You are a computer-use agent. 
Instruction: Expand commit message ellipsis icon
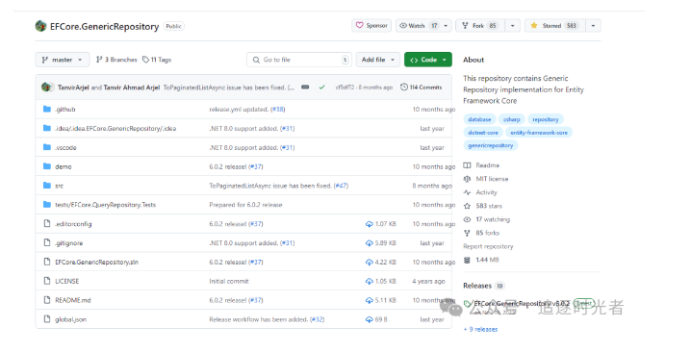click(305, 88)
